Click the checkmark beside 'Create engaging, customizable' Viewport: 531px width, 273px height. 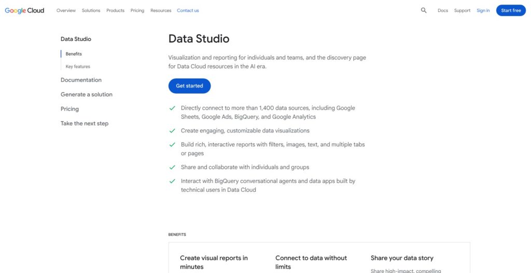pyautogui.click(x=172, y=131)
